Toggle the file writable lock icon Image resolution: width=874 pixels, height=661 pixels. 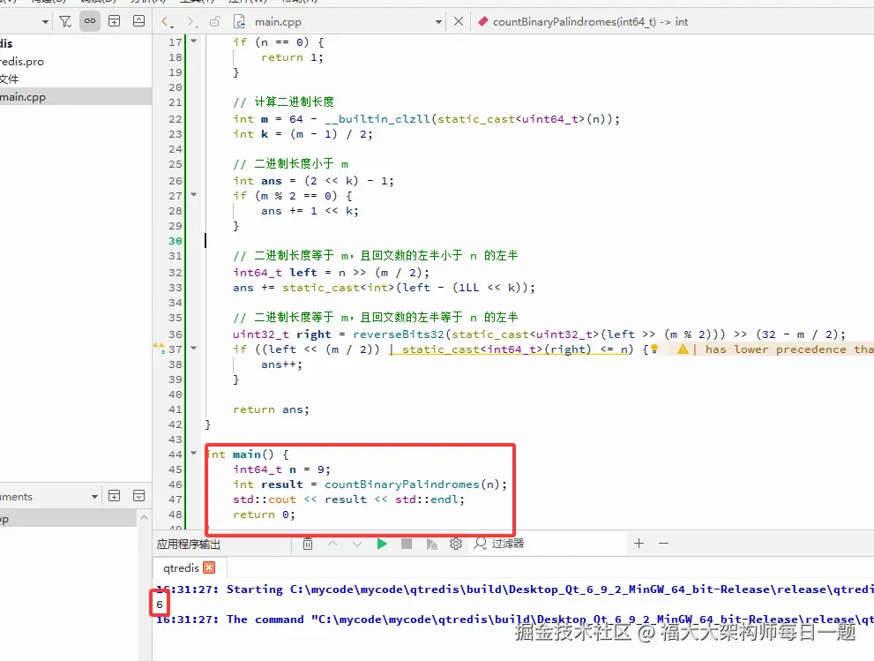pos(214,22)
